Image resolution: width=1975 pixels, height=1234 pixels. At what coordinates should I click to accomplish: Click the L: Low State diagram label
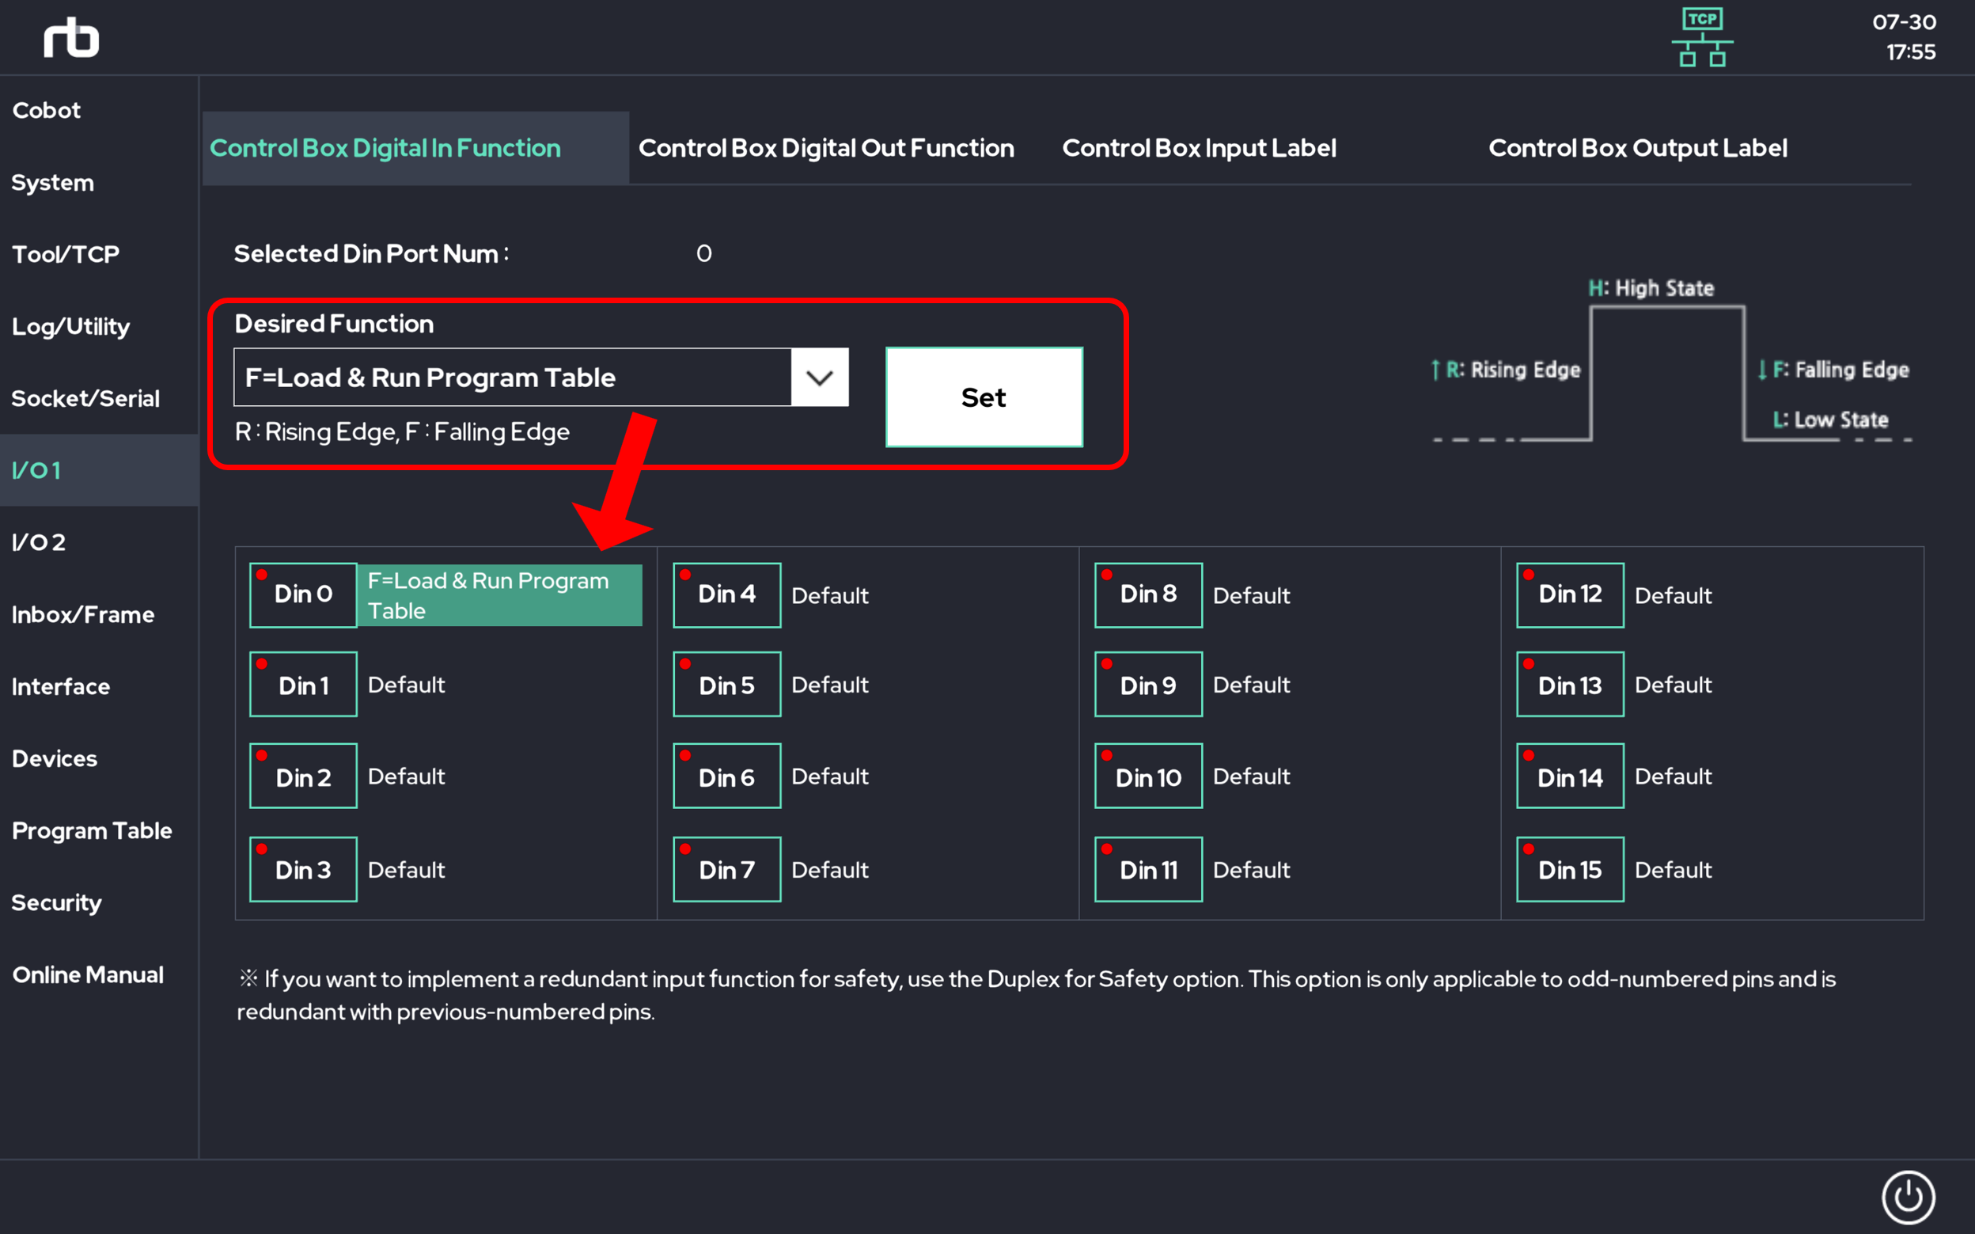(1831, 420)
